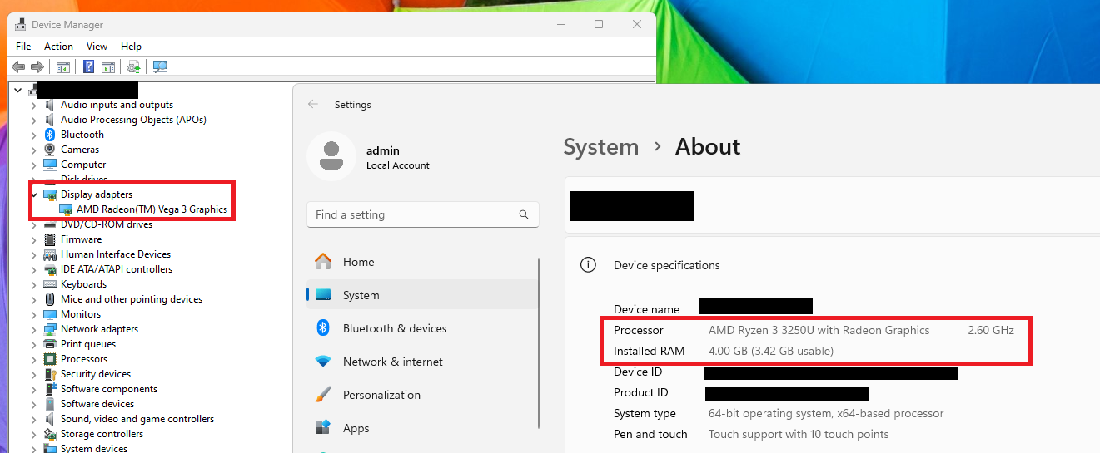
Task: Select the Bluetooth icon in the device tree
Action: pos(50,135)
